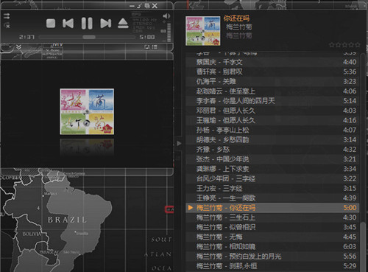The image size is (368, 272).
Task: Open a file using the eject icon
Action: 123,23
